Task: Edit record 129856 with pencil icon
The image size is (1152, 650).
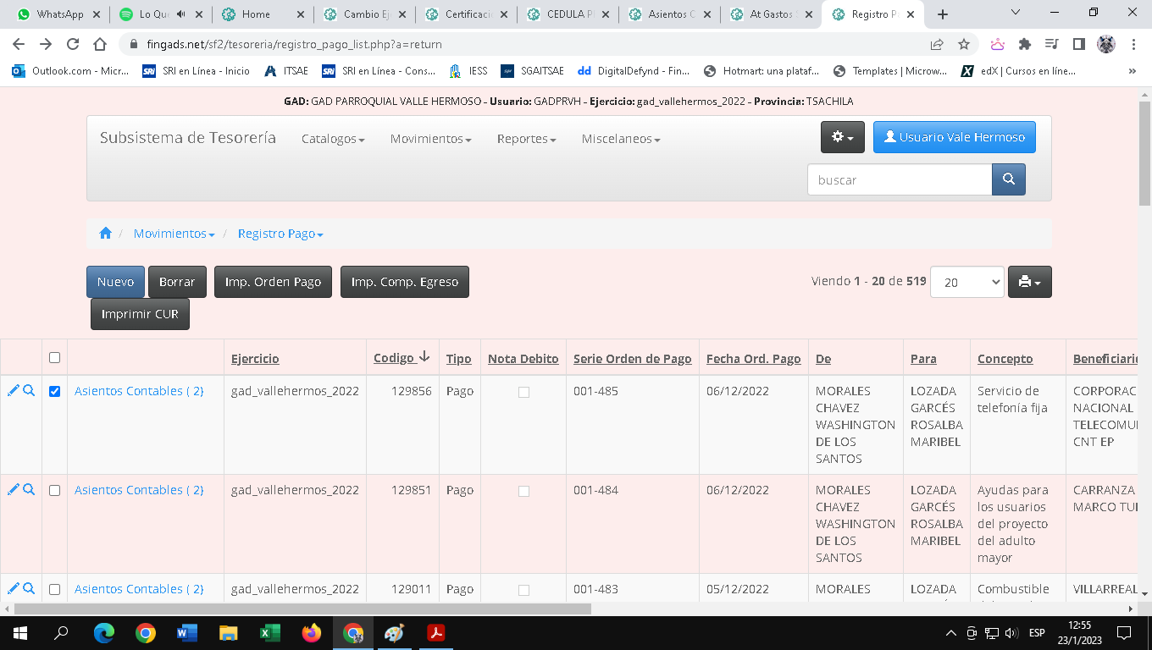Action: (x=13, y=391)
